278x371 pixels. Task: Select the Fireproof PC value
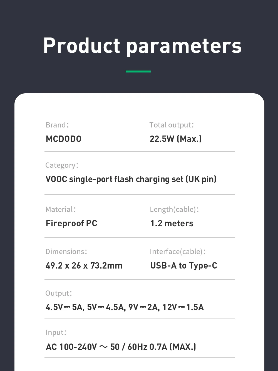[71, 223]
